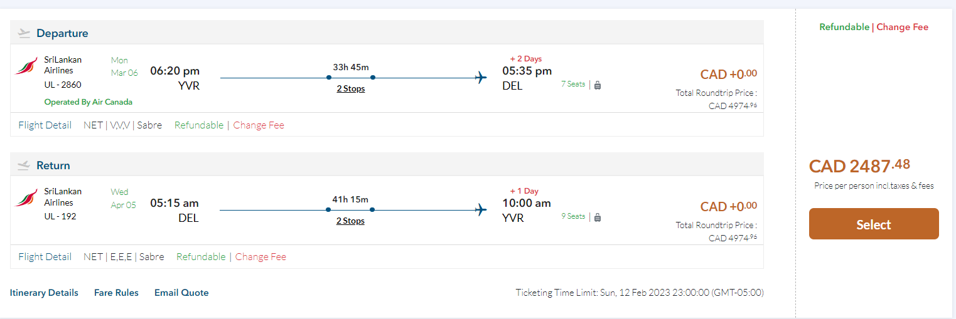Expand 2 Stops details for return flight
956x319 pixels.
click(x=350, y=221)
